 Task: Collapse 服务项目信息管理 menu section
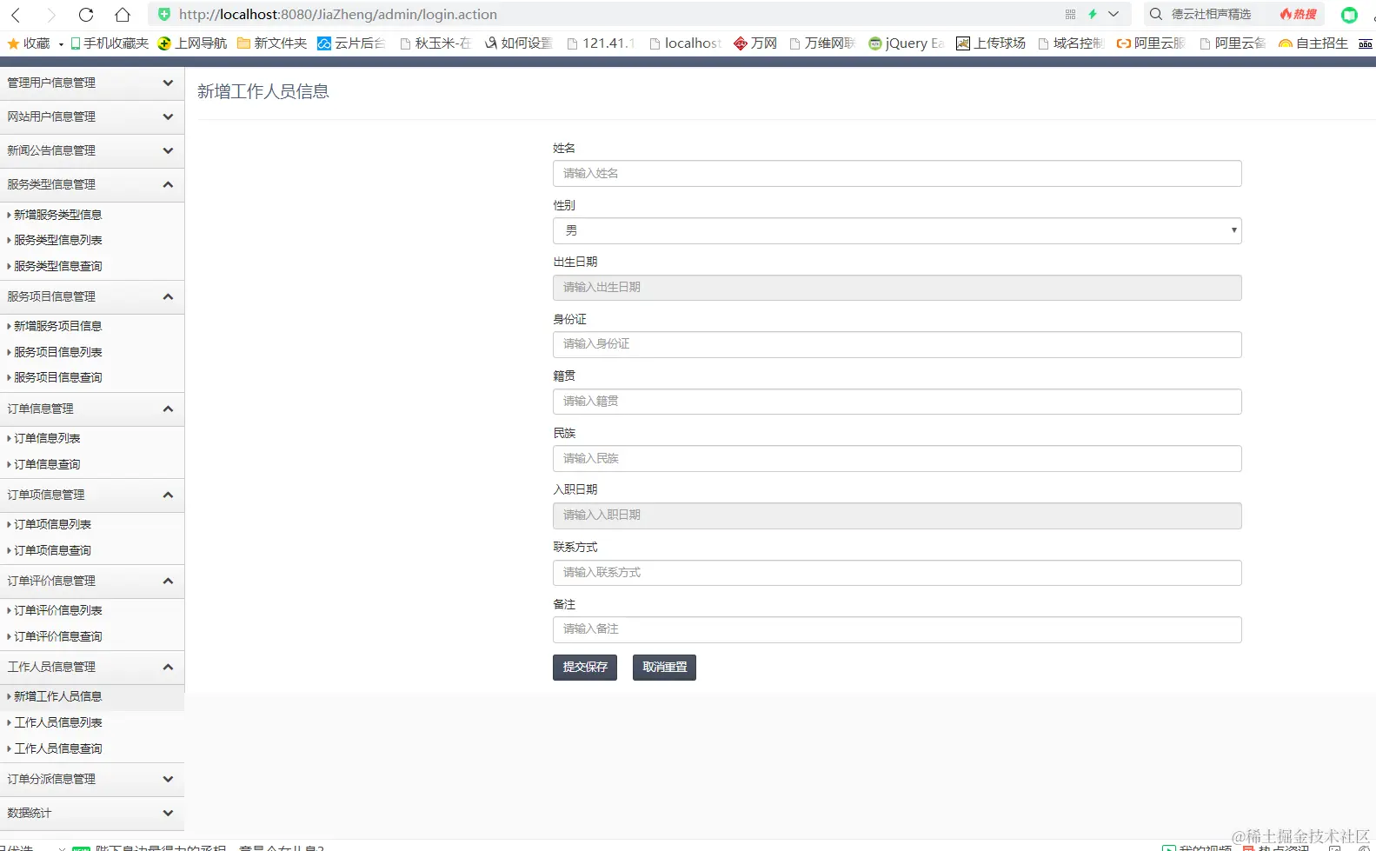pyautogui.click(x=92, y=296)
